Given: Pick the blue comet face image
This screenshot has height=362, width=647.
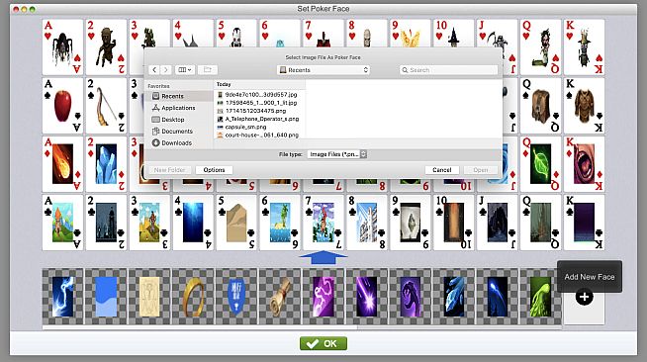Looking at the screenshot, I should click(498, 297).
